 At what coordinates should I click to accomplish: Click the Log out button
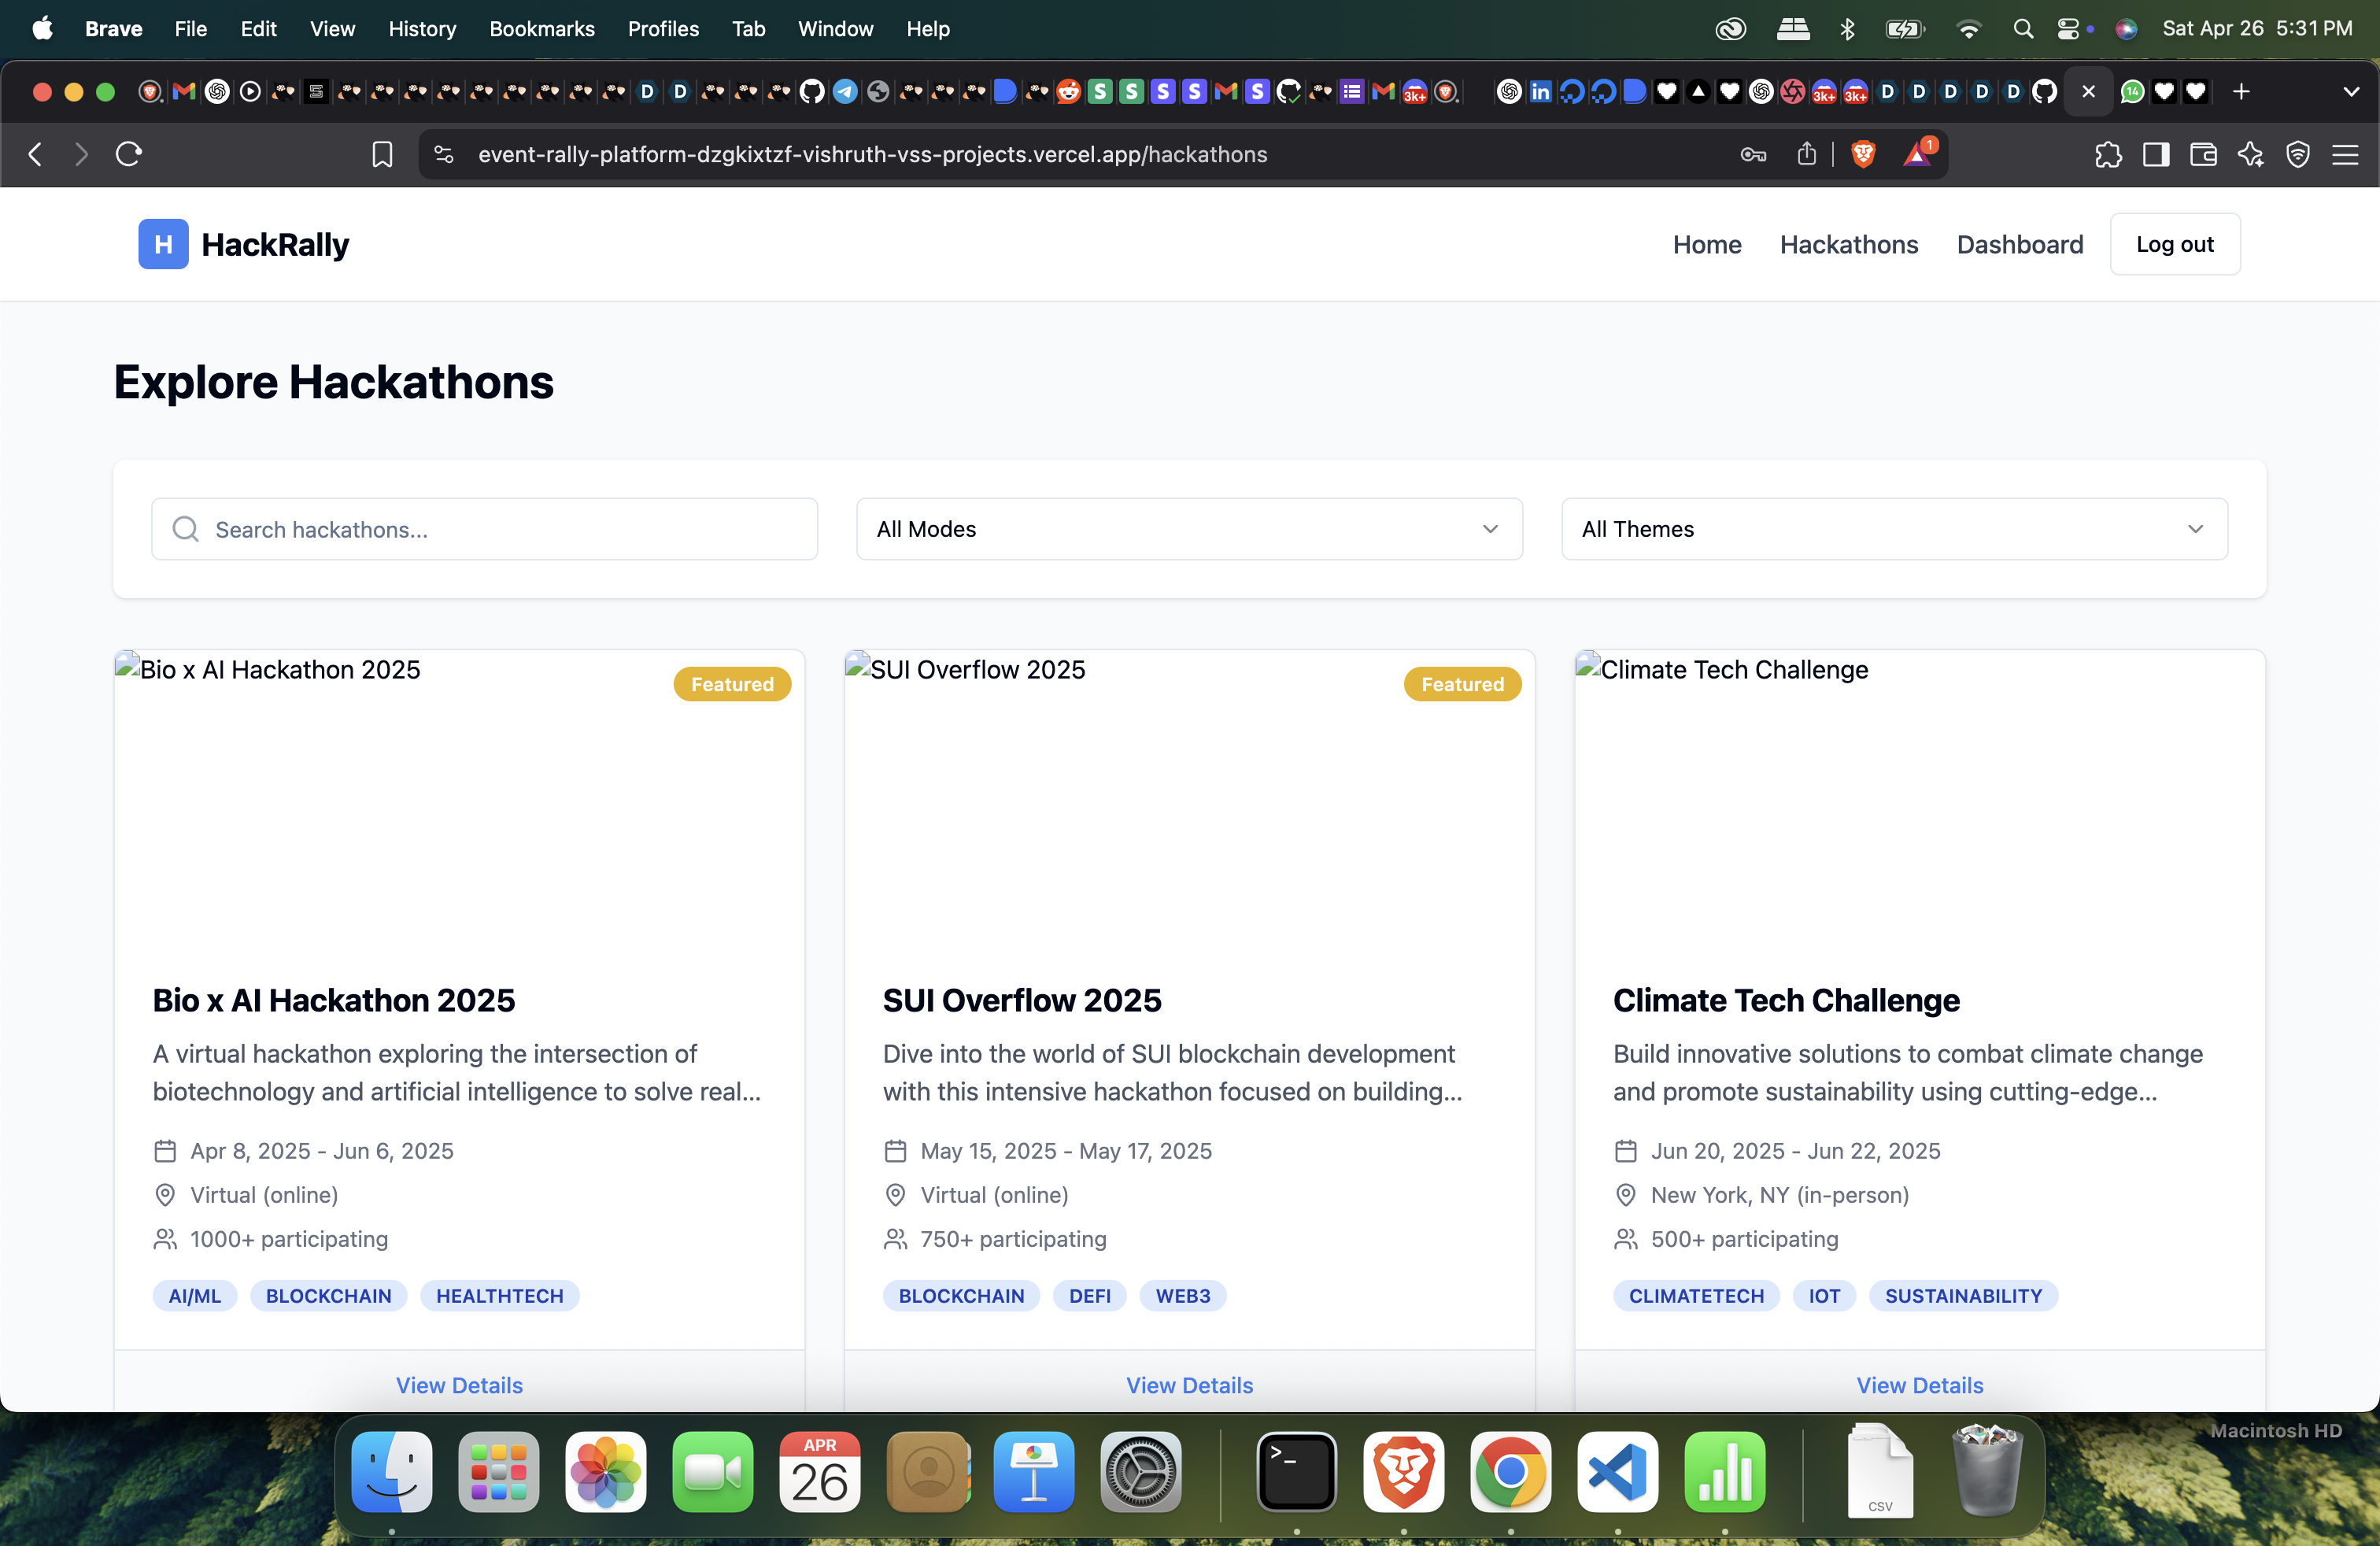(x=2174, y=244)
